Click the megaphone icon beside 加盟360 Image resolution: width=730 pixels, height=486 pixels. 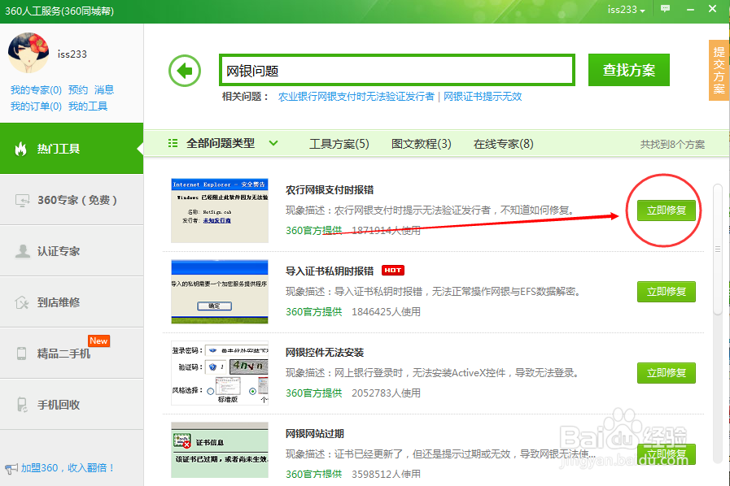pos(11,468)
